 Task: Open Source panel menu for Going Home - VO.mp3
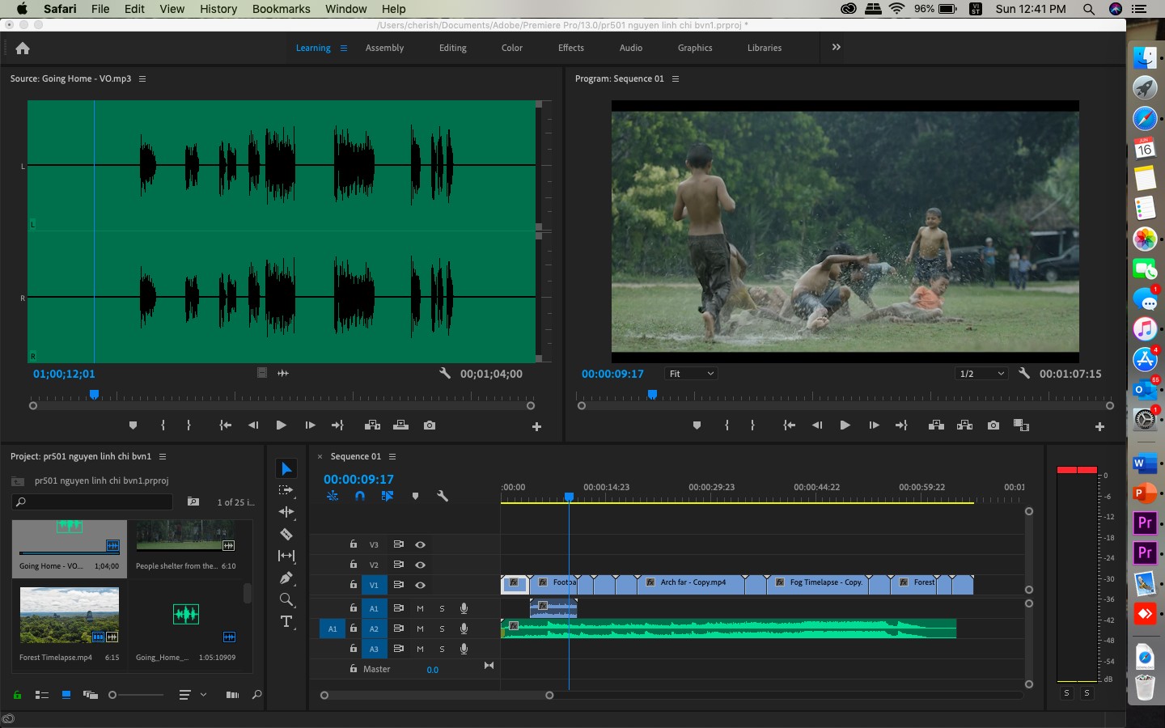coord(142,79)
